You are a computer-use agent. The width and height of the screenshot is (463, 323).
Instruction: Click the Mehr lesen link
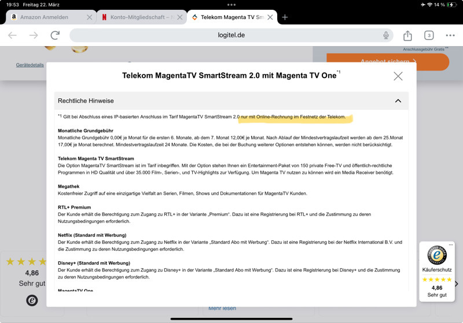[222, 308]
